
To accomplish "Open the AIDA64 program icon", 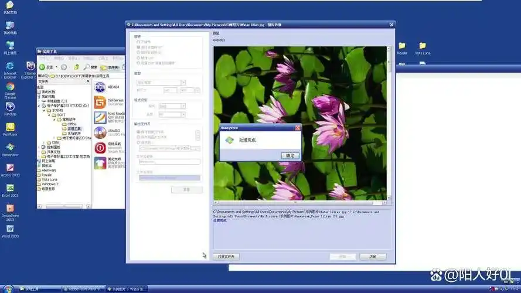I will click(100, 87).
